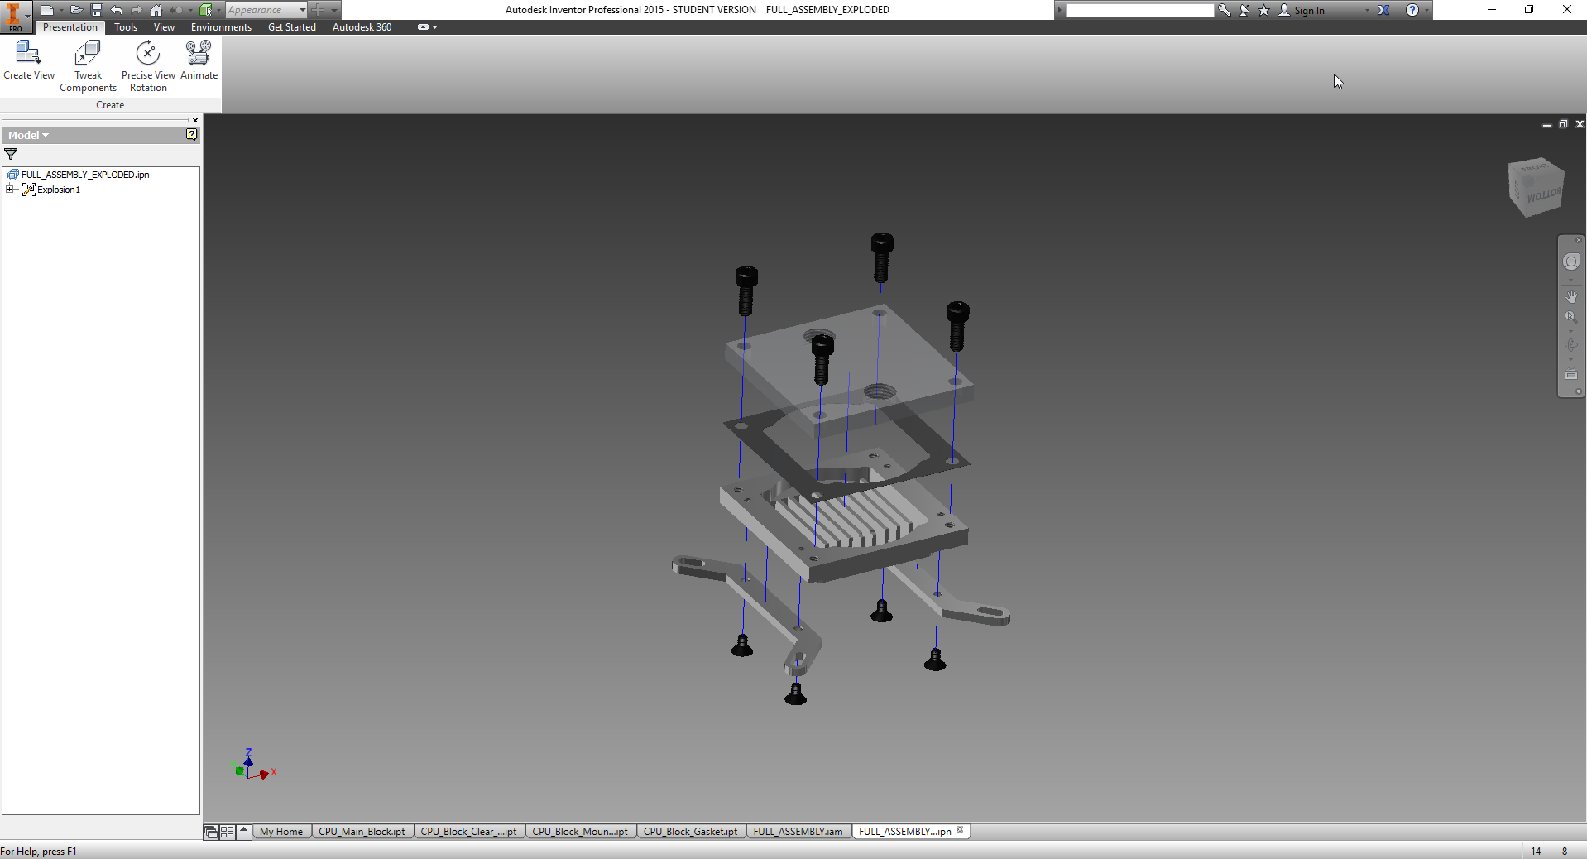Activate the Pan hand tool in navigation bar
Viewport: 1587px width, 859px height.
click(x=1570, y=297)
